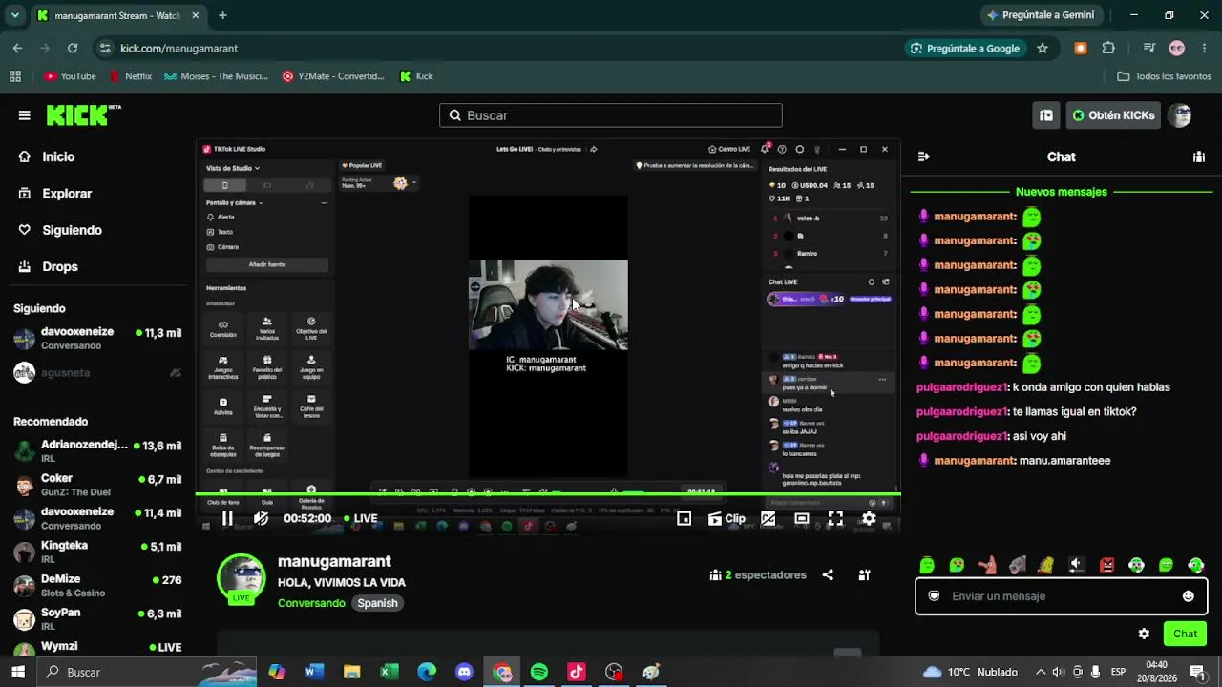The width and height of the screenshot is (1222, 687).
Task: Insert the first green blob emote
Action: [927, 565]
